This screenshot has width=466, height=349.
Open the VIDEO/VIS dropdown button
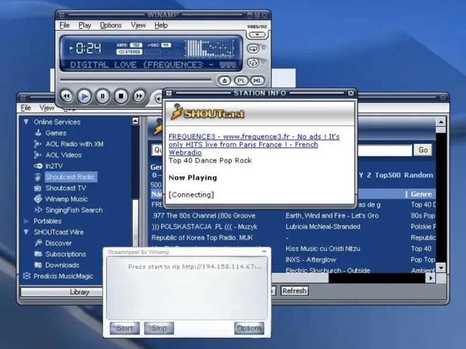(x=257, y=35)
